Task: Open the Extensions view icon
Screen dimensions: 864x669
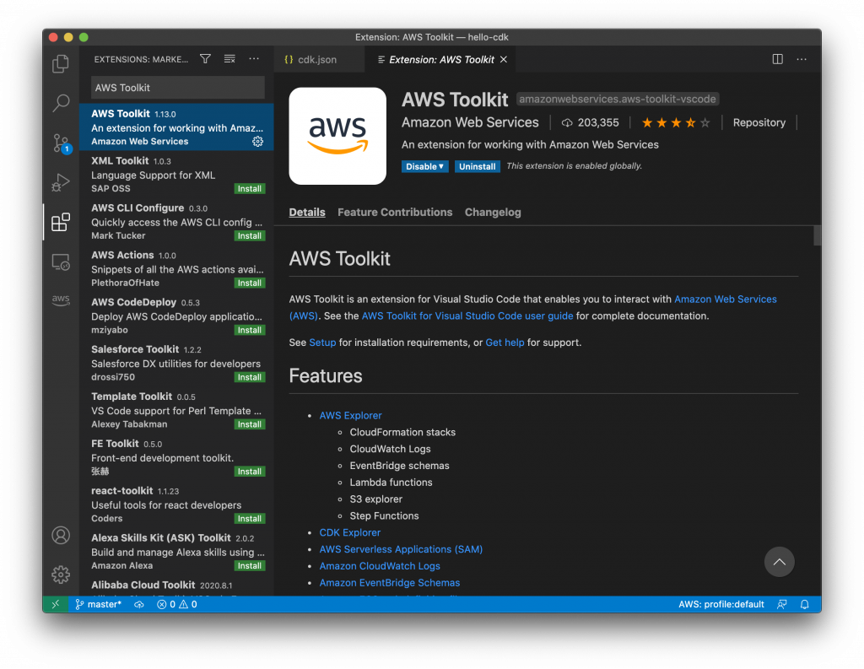Action: tap(61, 222)
